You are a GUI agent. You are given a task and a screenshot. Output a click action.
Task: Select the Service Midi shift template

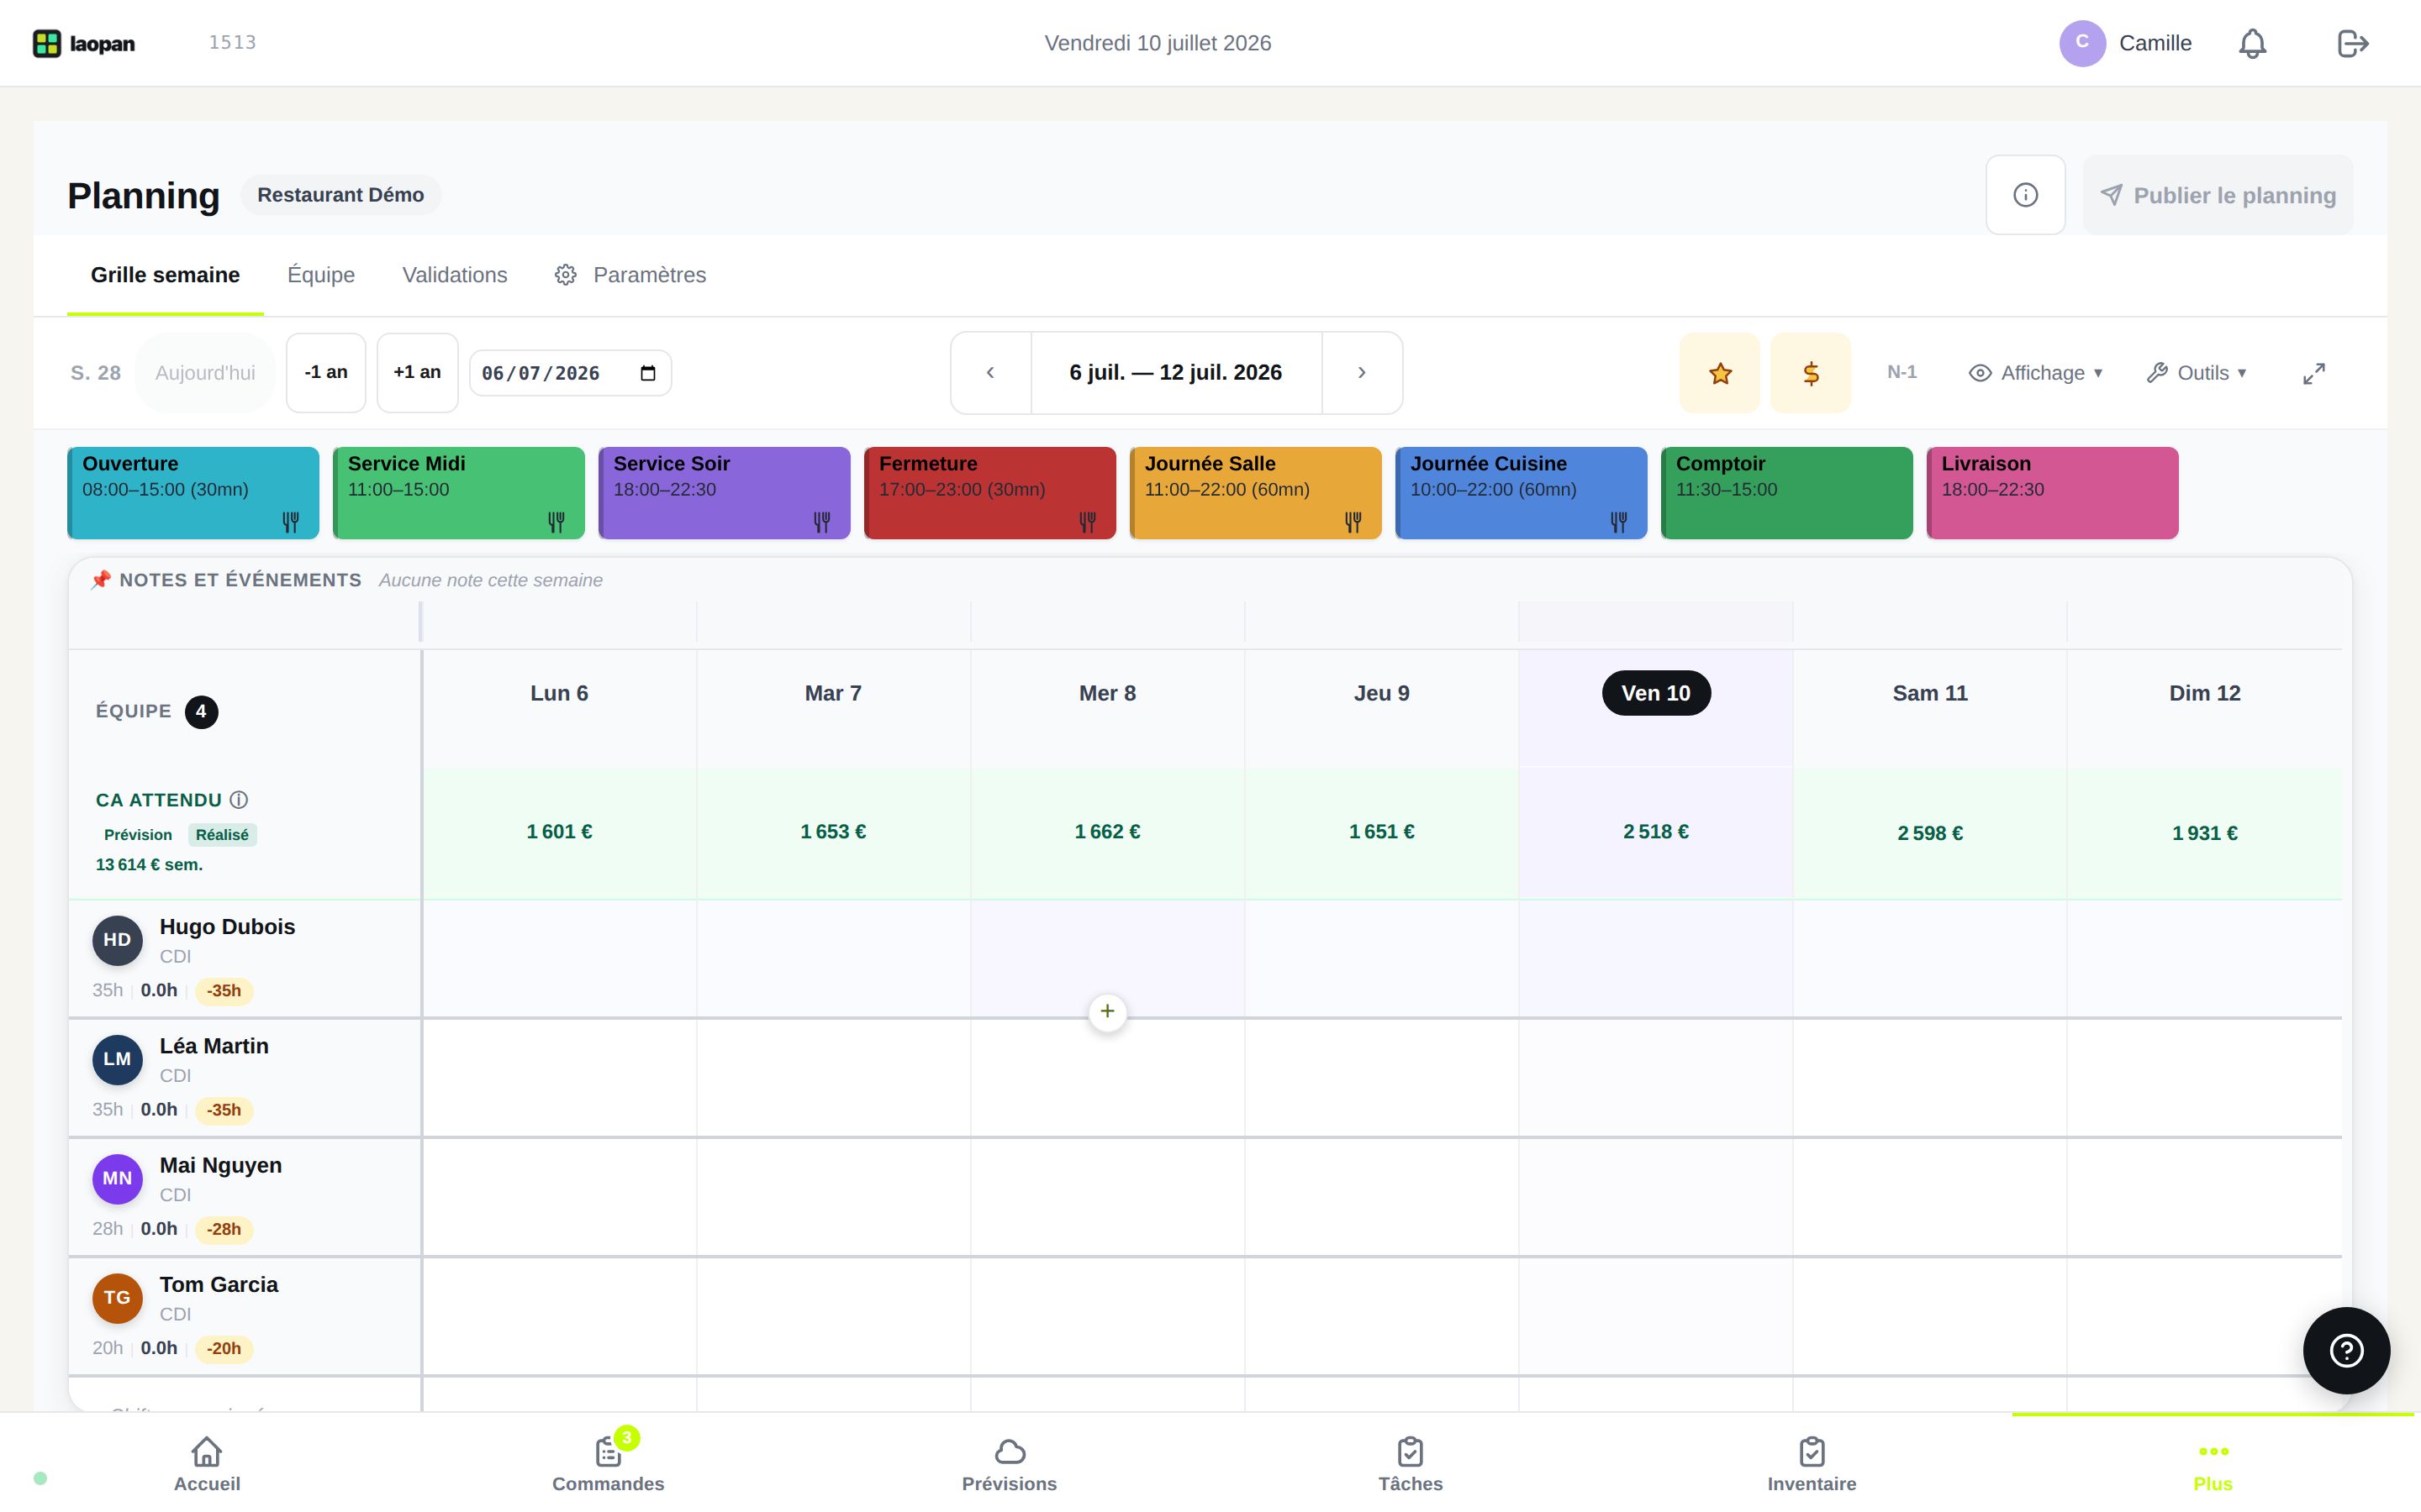pos(458,493)
